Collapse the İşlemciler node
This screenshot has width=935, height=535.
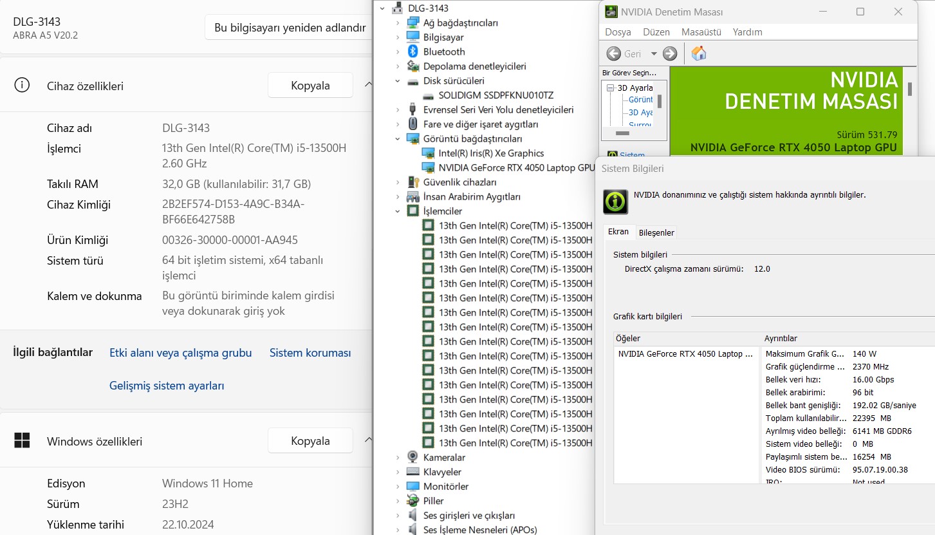click(398, 211)
